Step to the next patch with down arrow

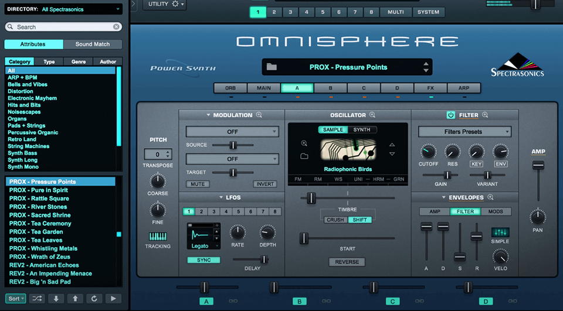coord(56,299)
